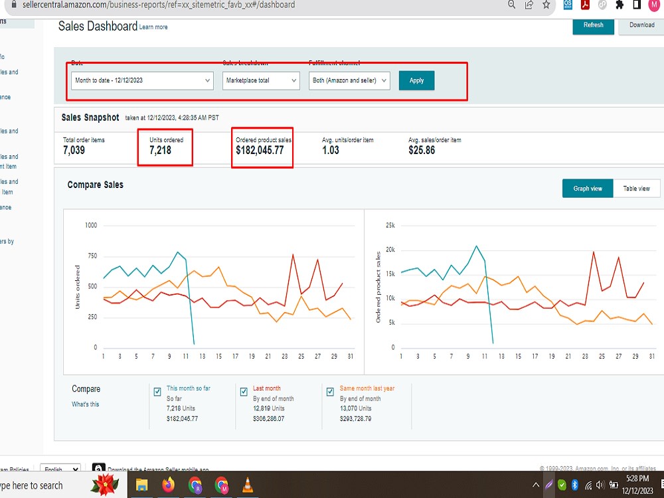The height and width of the screenshot is (498, 664).
Task: Click the 12,819 Units last month text
Action: 268,408
